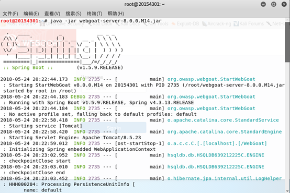
Task: Open the 搜索(S) menu
Action: [x=73, y=14]
